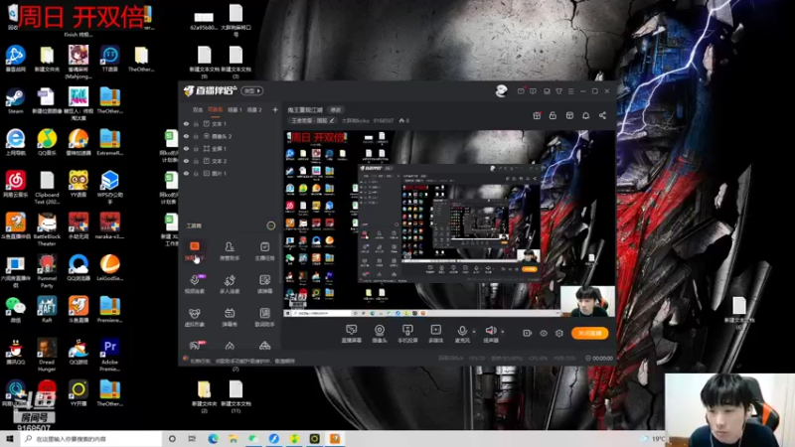795x447 pixels.
Task: Toggle visibility eye of 图片 1 source
Action: 186,173
